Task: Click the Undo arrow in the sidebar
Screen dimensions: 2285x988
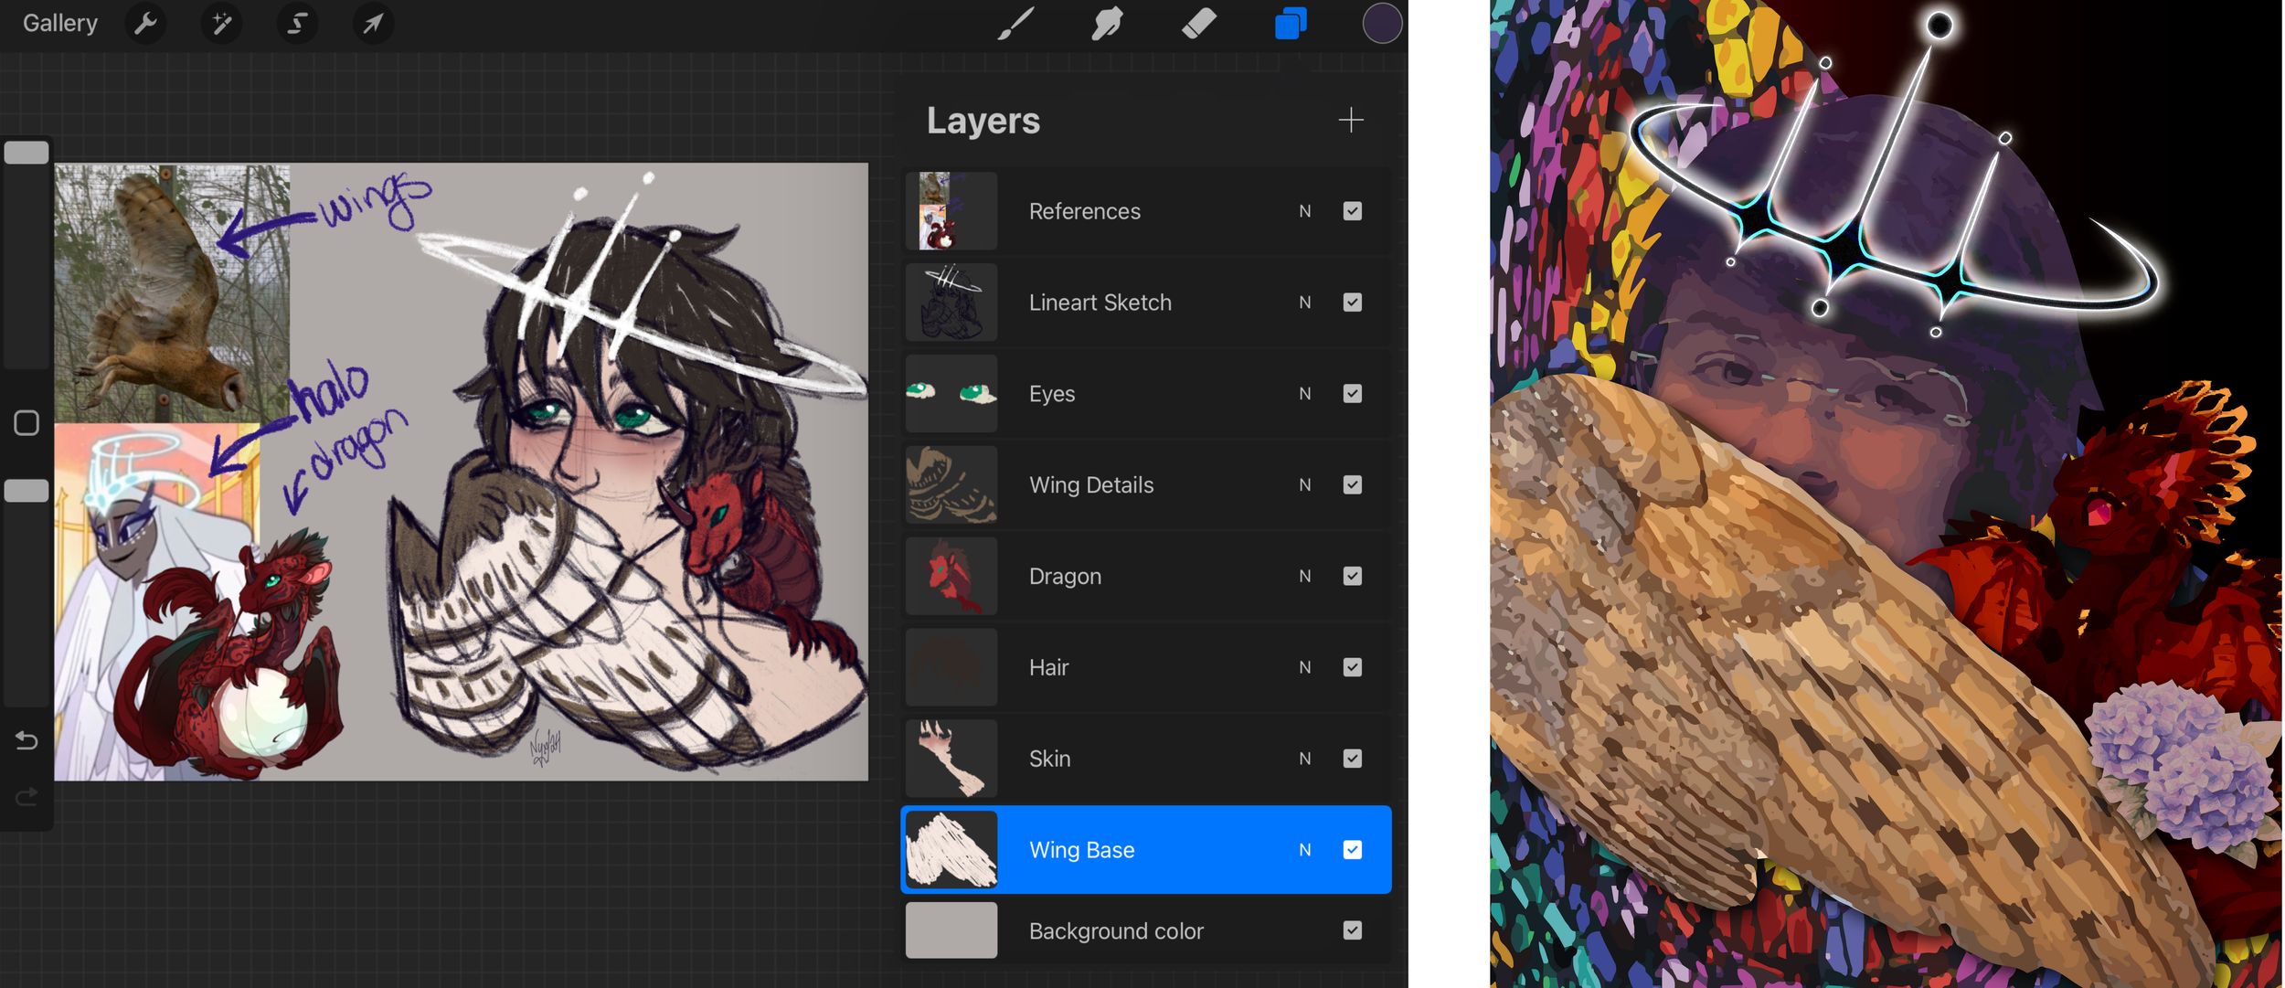Action: point(27,740)
